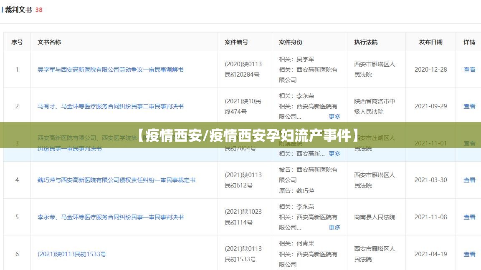Click the 案件身份 column header
Screen dimensions: 481x270
pos(291,42)
